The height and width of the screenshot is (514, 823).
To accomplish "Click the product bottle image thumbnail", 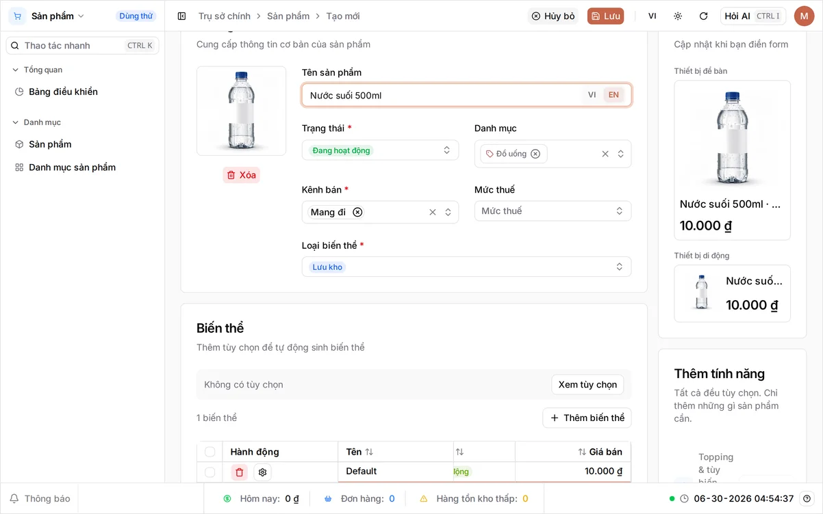I will pyautogui.click(x=241, y=111).
